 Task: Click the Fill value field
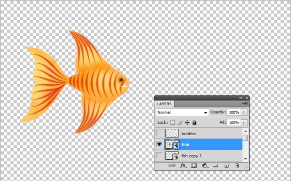234,123
